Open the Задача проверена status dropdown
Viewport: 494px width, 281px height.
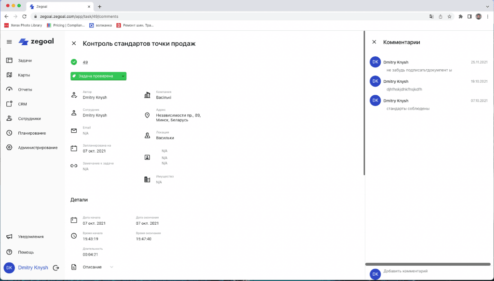tap(123, 76)
